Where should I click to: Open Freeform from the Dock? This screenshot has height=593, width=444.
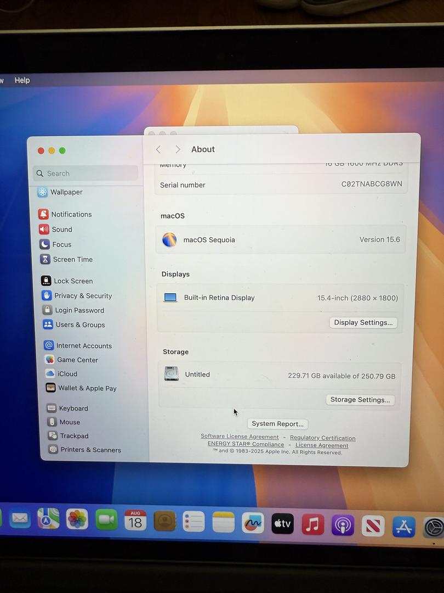(x=253, y=523)
